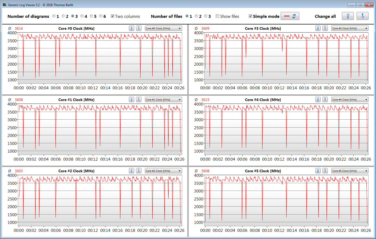Viewport: 376px width, 239px height.
Task: Select 3 diagrams radio button
Action: tap(72, 16)
